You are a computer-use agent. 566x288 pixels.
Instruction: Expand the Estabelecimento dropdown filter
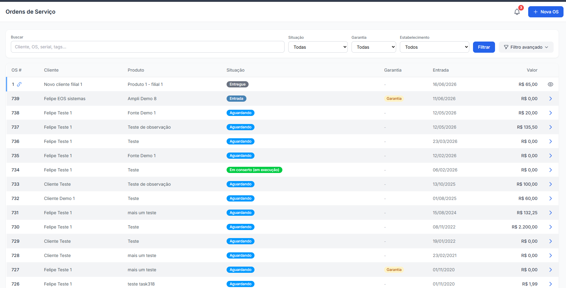tap(434, 47)
